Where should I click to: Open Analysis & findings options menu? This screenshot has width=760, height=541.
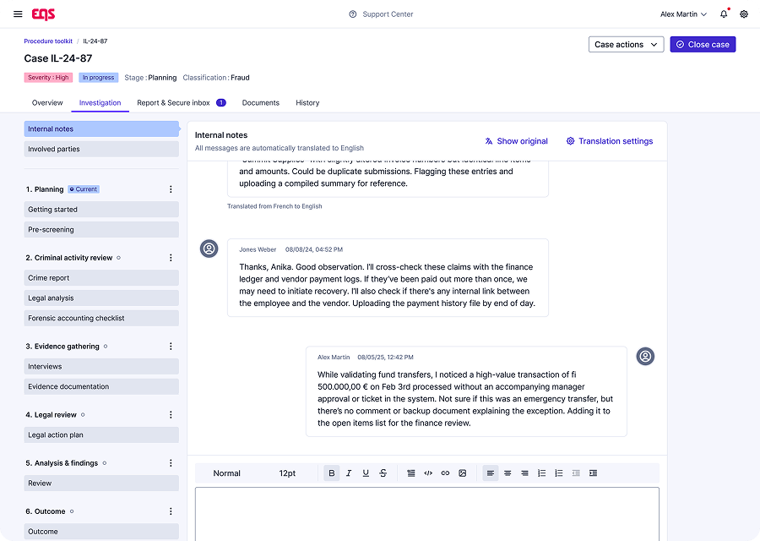[171, 463]
